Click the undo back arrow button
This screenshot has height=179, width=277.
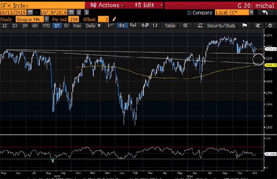click(x=265, y=13)
